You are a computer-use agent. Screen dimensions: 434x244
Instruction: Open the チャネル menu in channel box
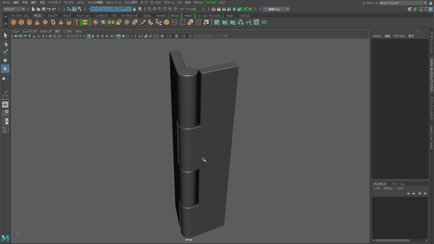(x=377, y=36)
